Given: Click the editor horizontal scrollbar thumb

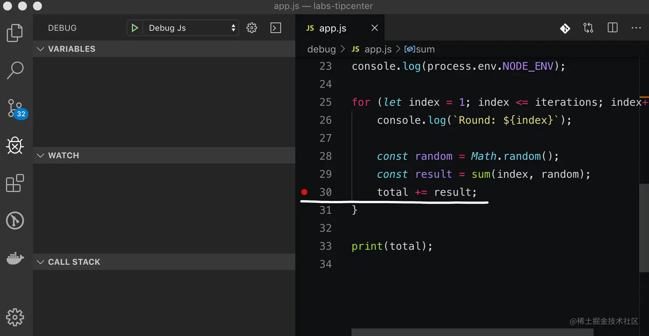Looking at the screenshot, I should pos(472,332).
